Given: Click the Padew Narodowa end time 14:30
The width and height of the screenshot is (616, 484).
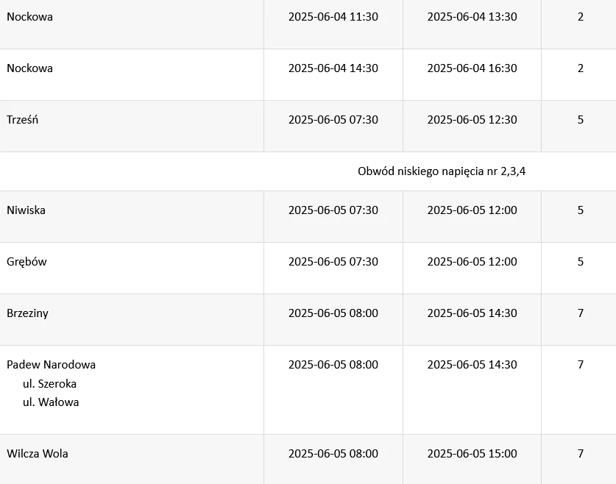Looking at the screenshot, I should 472,365.
